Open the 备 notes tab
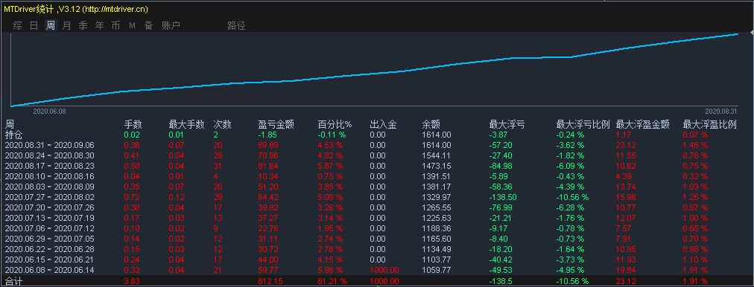This screenshot has height=287, width=754. click(148, 26)
